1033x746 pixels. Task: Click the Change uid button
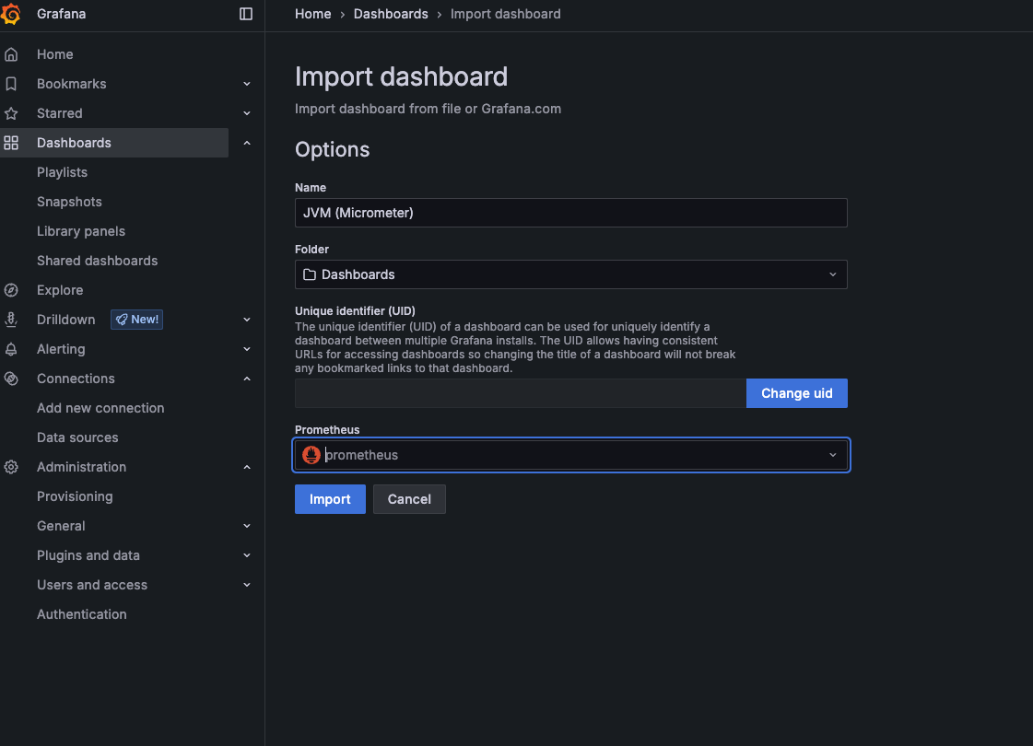[x=796, y=393]
